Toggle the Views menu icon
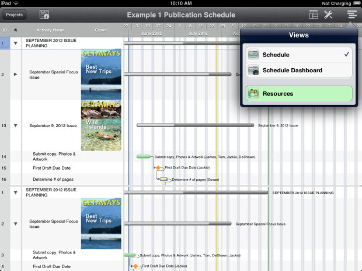Screen dimensions: 362x271 [351, 15]
